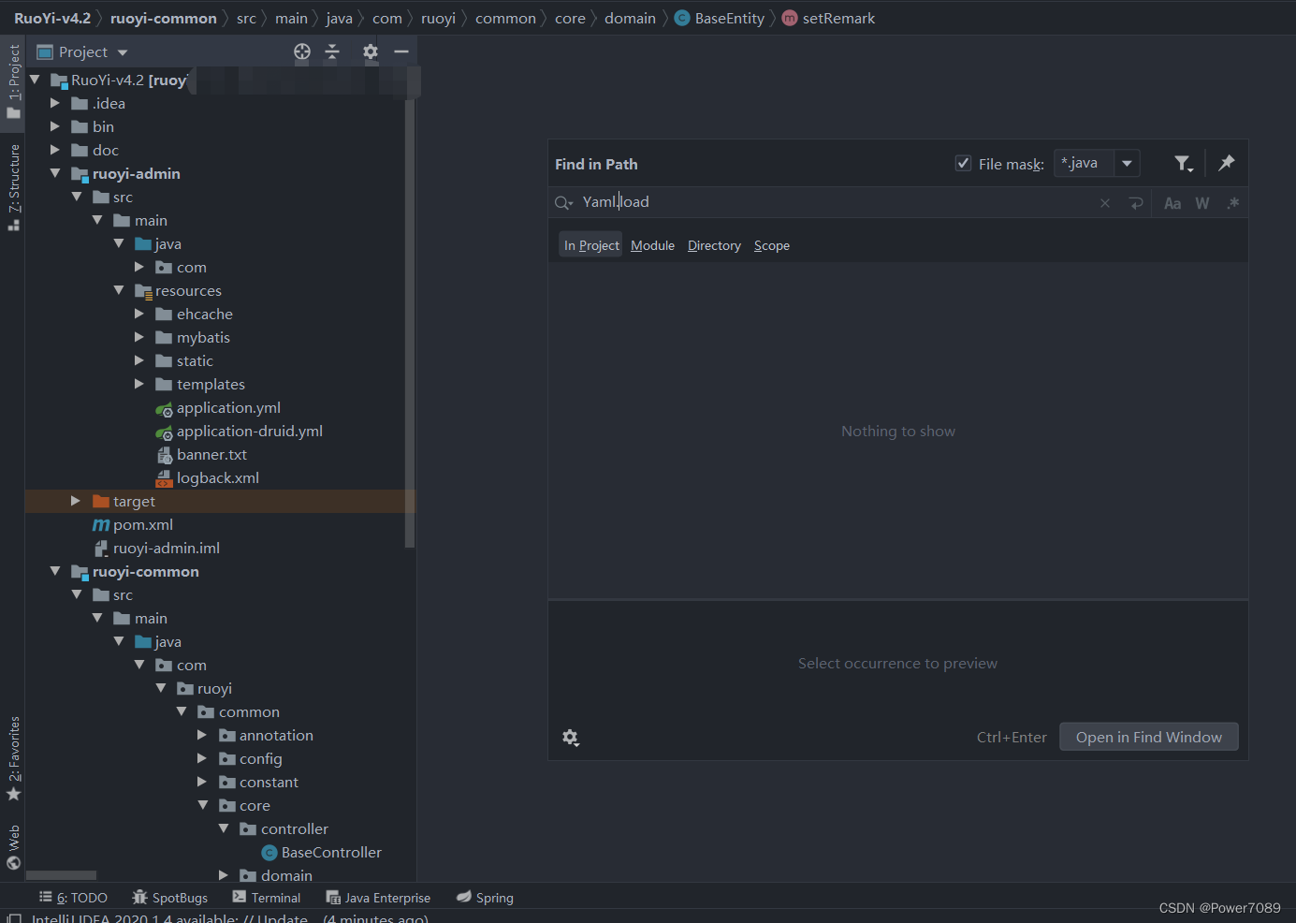Screen dimensions: 1296x923
Task: Toggle Match Case option Aa
Action: coord(1172,203)
